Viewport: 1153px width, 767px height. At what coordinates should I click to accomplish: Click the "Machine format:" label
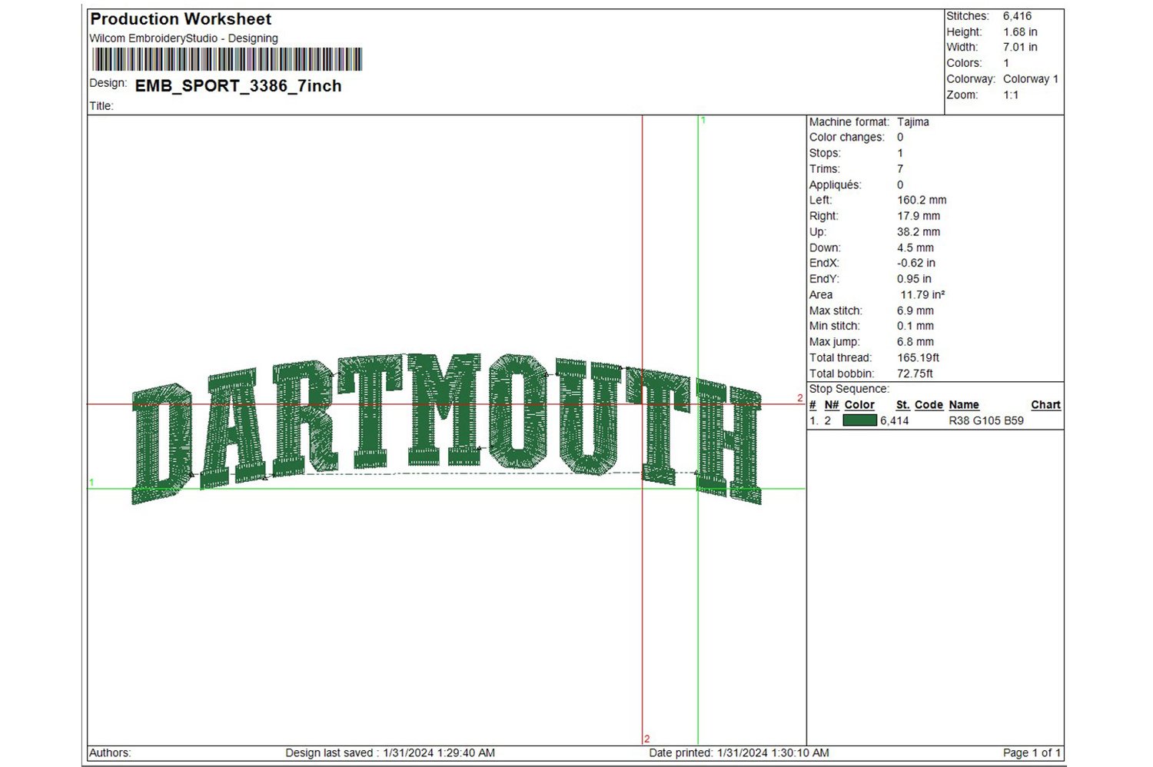849,122
